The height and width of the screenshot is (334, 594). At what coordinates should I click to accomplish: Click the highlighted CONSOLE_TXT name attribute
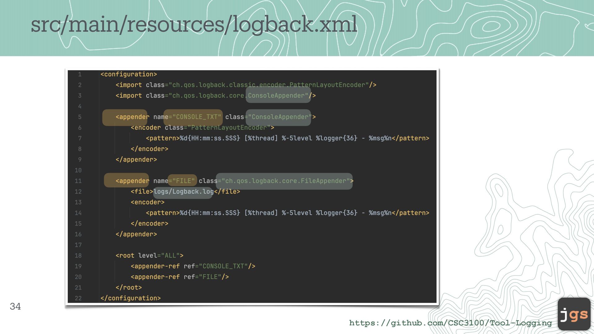tap(193, 117)
